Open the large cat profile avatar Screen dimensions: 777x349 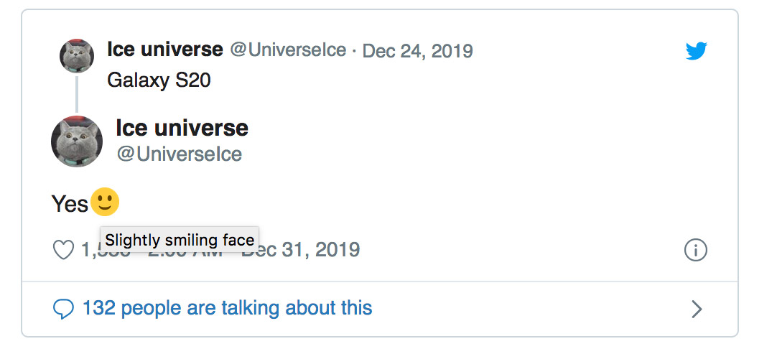[x=77, y=141]
